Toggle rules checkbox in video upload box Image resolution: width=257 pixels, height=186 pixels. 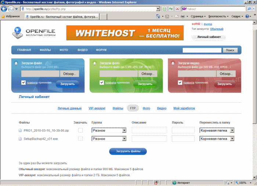coord(180,83)
